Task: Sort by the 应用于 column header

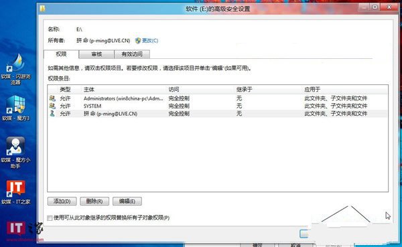Action: (312, 90)
